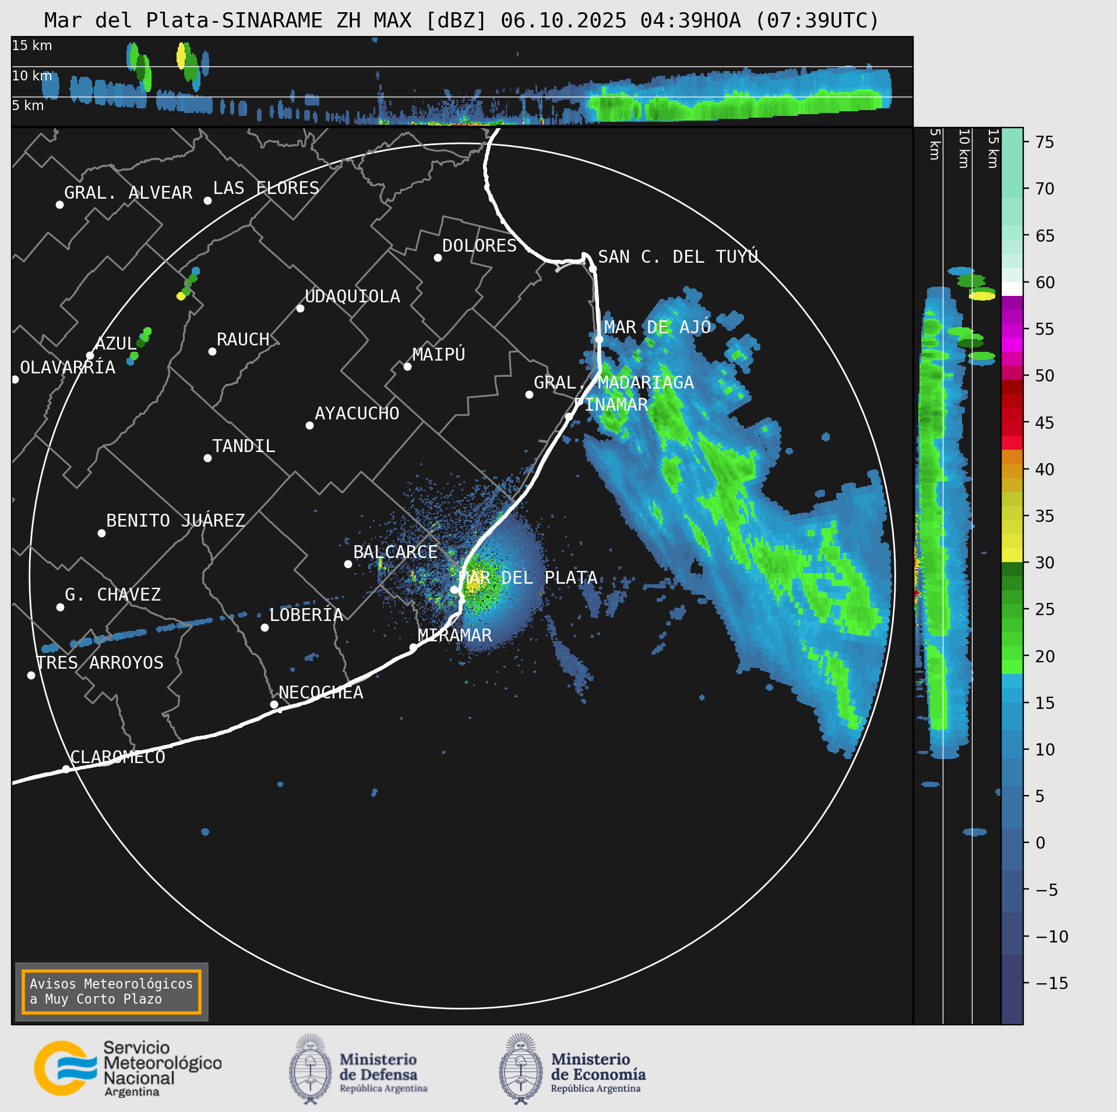
Task: Click the Claromeco city marker dot
Action: [x=66, y=769]
